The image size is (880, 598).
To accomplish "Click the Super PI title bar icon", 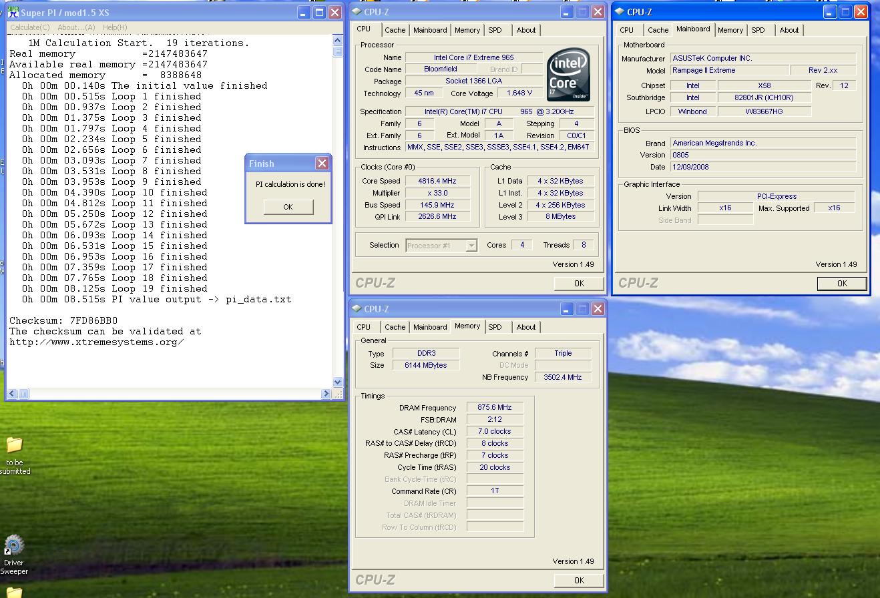I will pos(12,12).
